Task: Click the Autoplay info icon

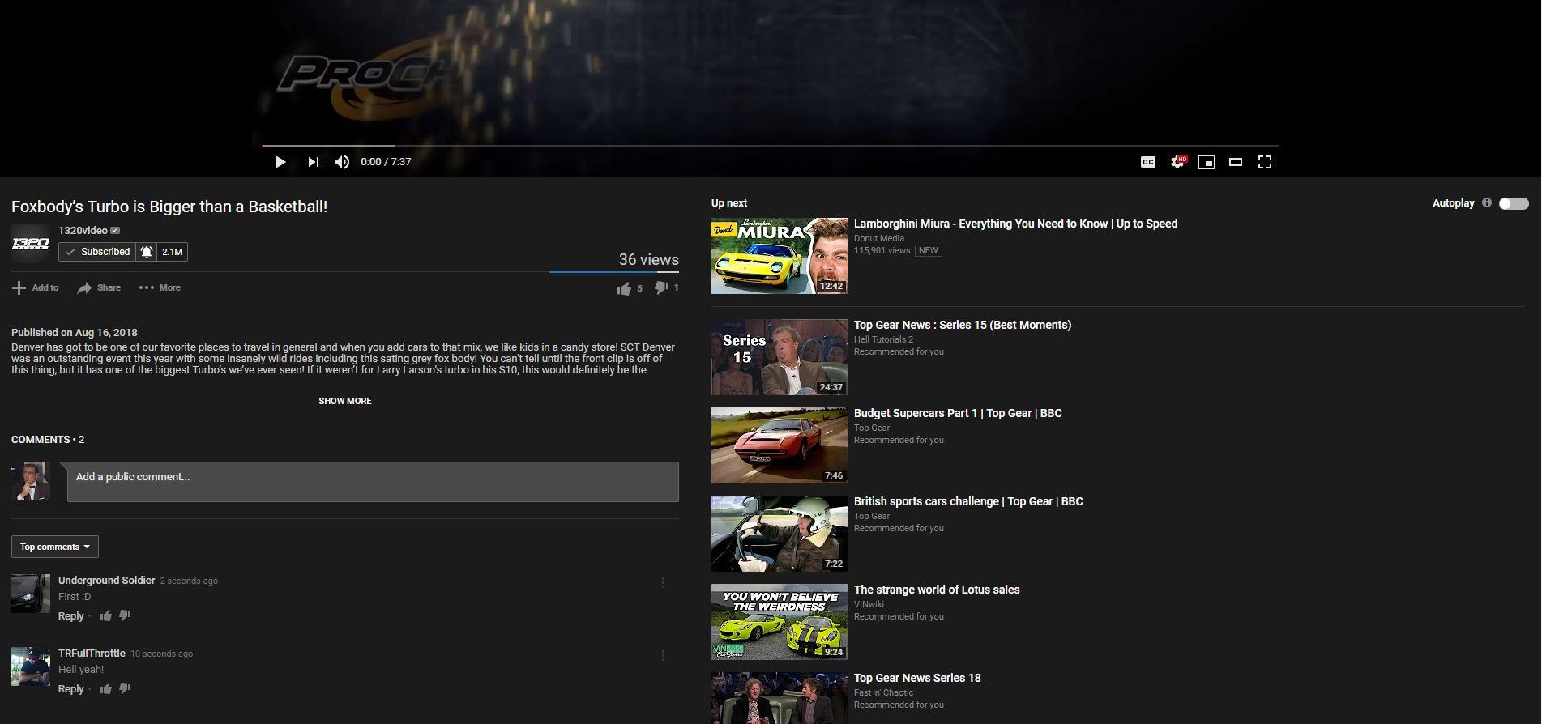Action: [1487, 202]
